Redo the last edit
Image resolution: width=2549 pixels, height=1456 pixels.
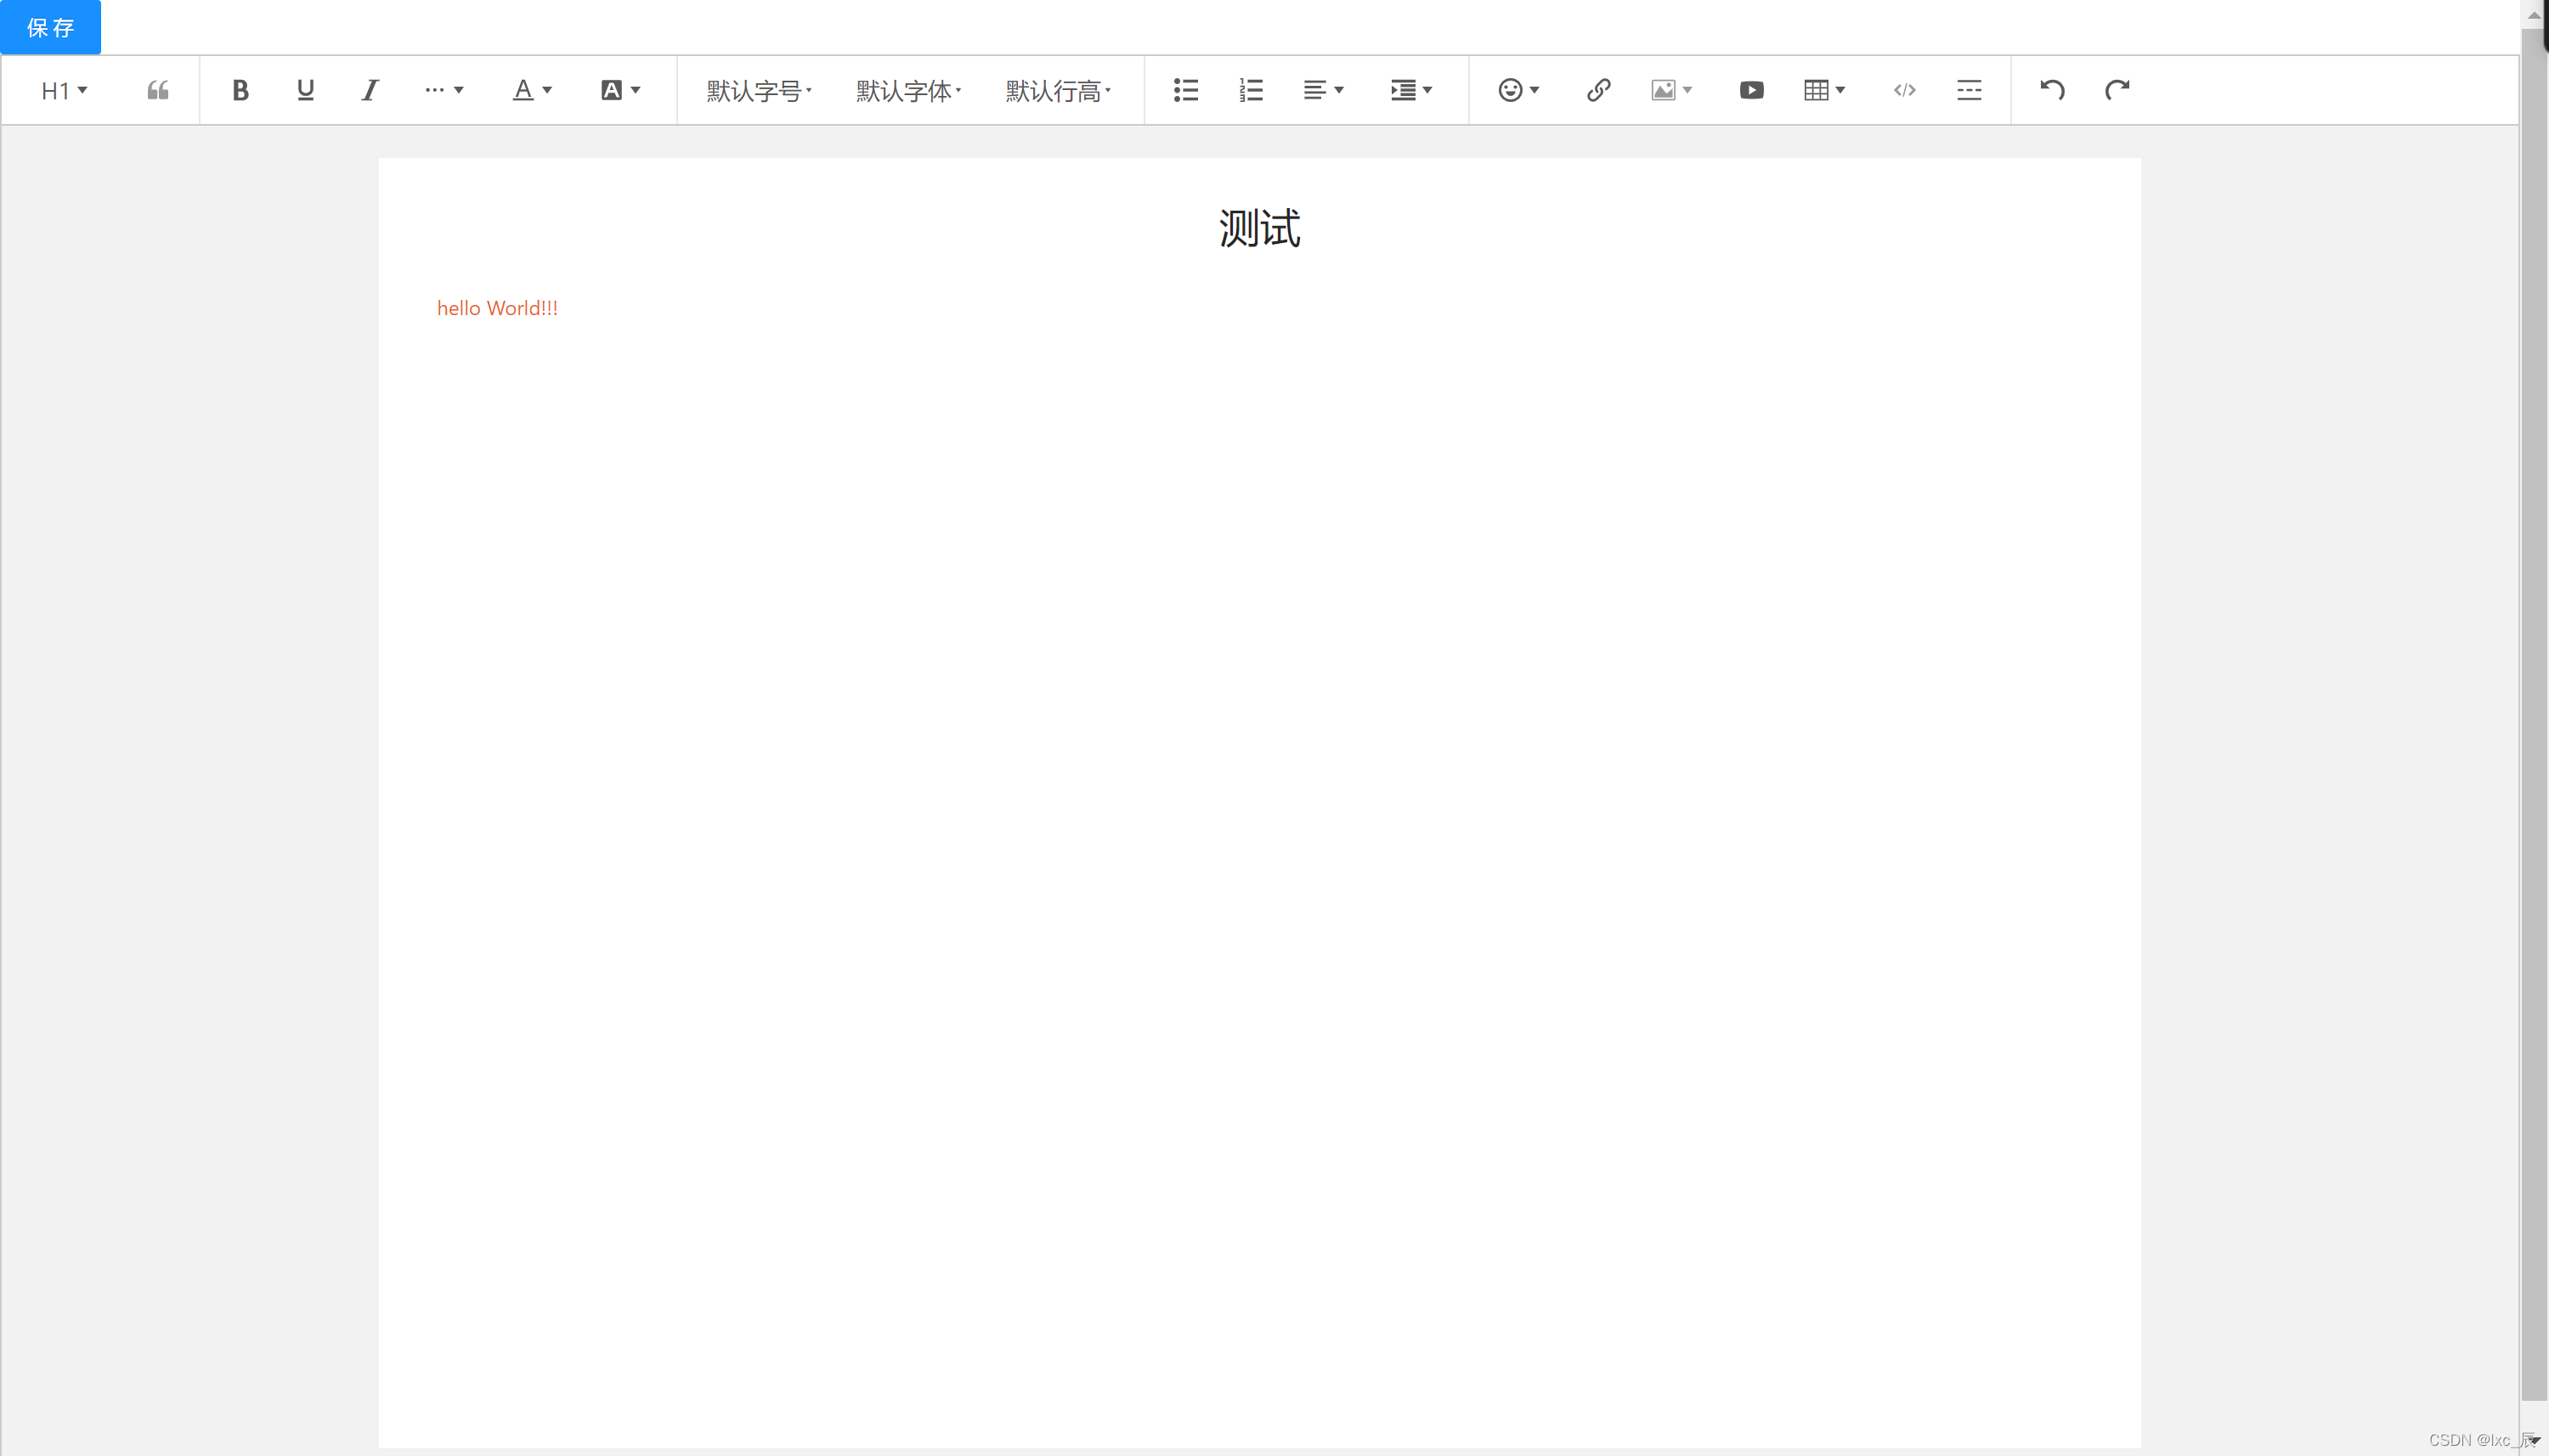[2117, 91]
